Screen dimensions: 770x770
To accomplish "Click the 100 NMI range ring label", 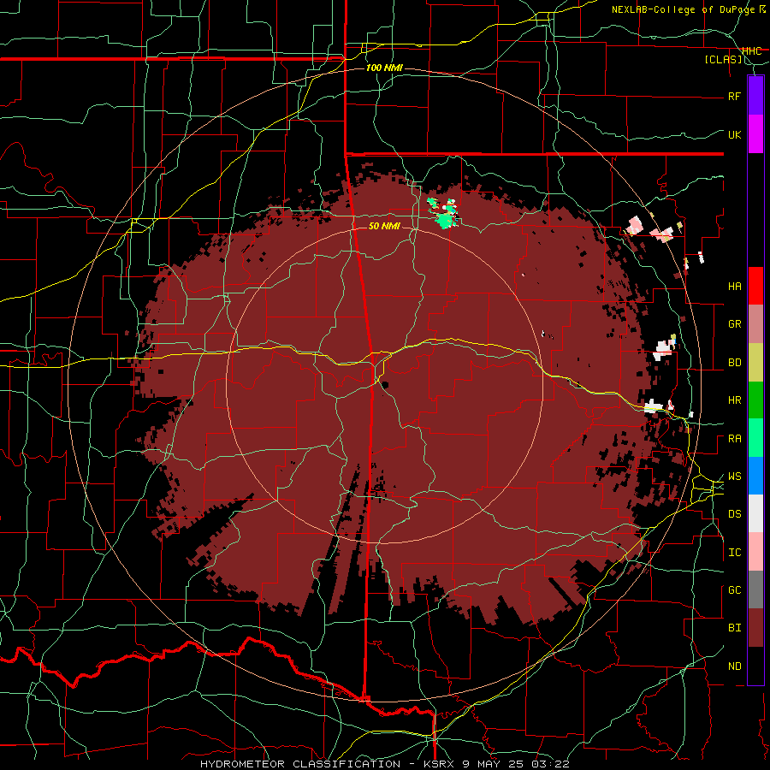I will pyautogui.click(x=384, y=68).
